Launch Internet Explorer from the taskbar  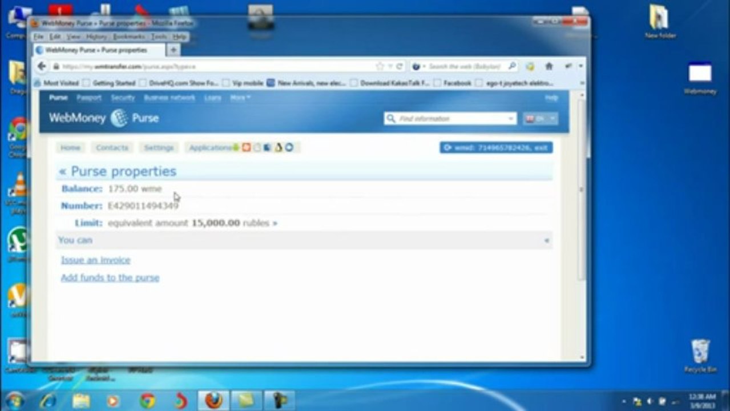coord(49,401)
